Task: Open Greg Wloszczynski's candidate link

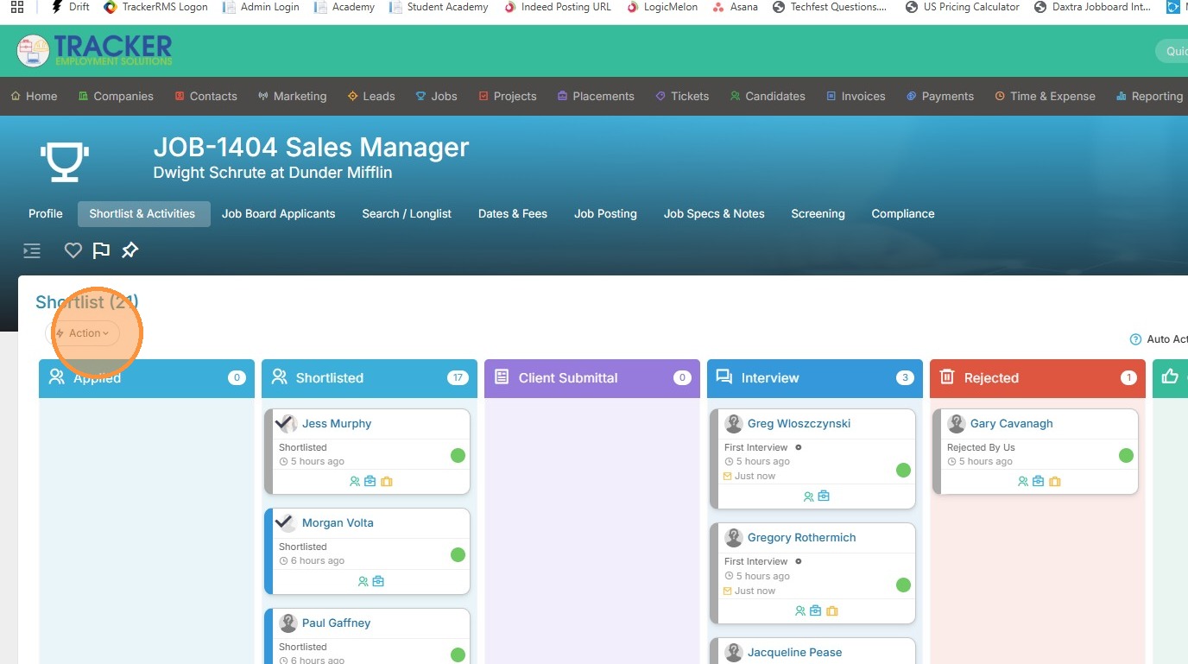Action: (799, 424)
